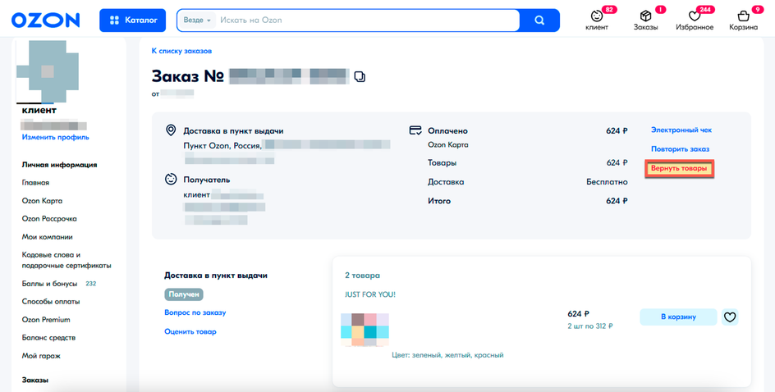Image resolution: width=775 pixels, height=392 pixels.
Task: Favorite the product with heart icon
Action: pyautogui.click(x=730, y=317)
